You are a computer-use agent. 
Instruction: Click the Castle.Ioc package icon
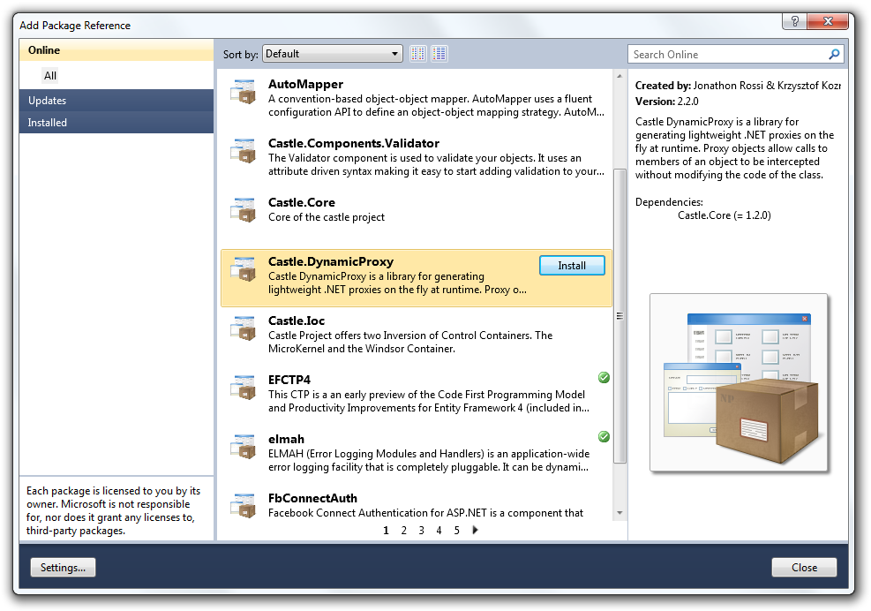click(x=243, y=328)
